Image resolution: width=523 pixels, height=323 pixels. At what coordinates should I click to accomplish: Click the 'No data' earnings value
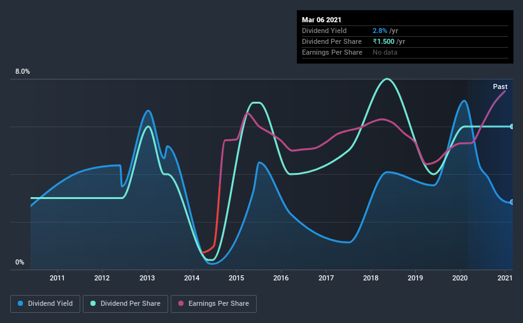point(385,52)
